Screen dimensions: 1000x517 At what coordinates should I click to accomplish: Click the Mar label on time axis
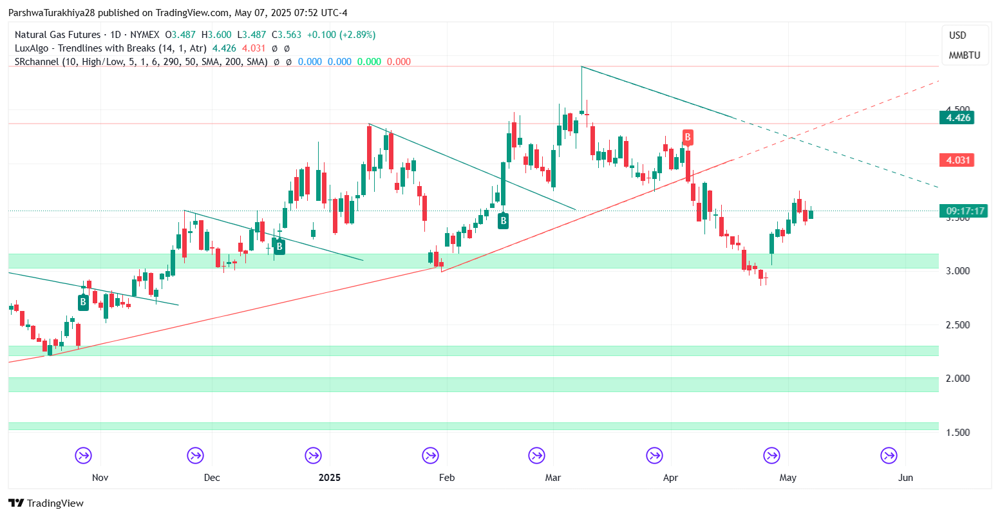tap(552, 478)
